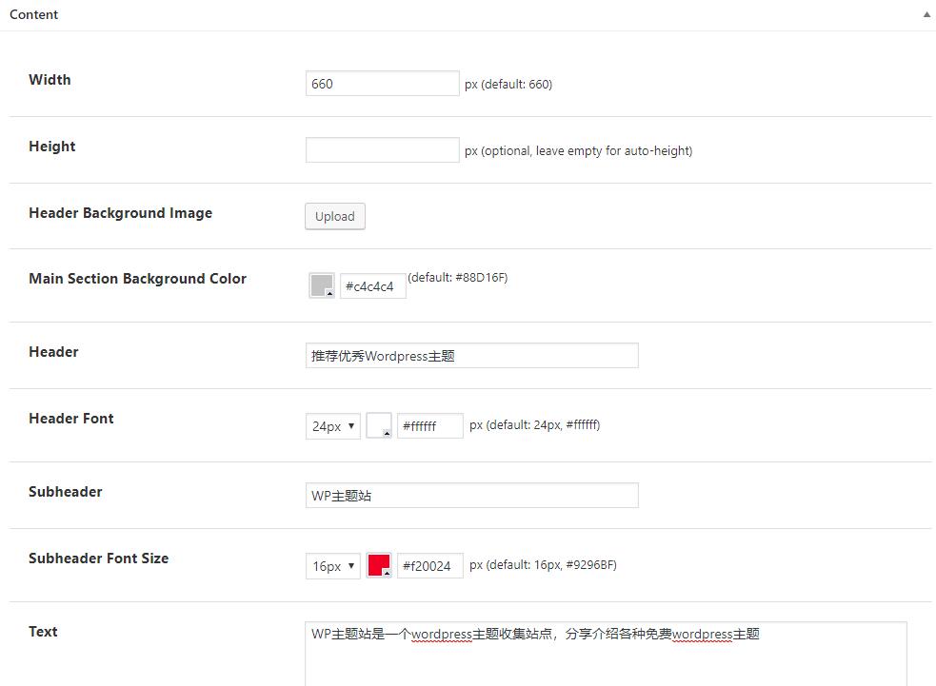936x686 pixels.
Task: Click the small arrow beside the gray swatch
Action: point(329,293)
